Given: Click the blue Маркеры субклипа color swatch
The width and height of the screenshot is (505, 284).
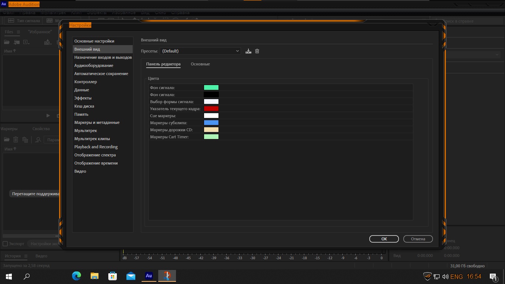Looking at the screenshot, I should pos(211,123).
